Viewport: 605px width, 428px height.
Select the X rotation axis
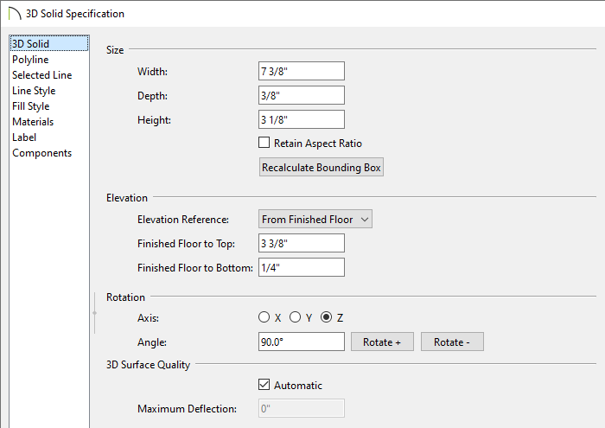pos(264,317)
